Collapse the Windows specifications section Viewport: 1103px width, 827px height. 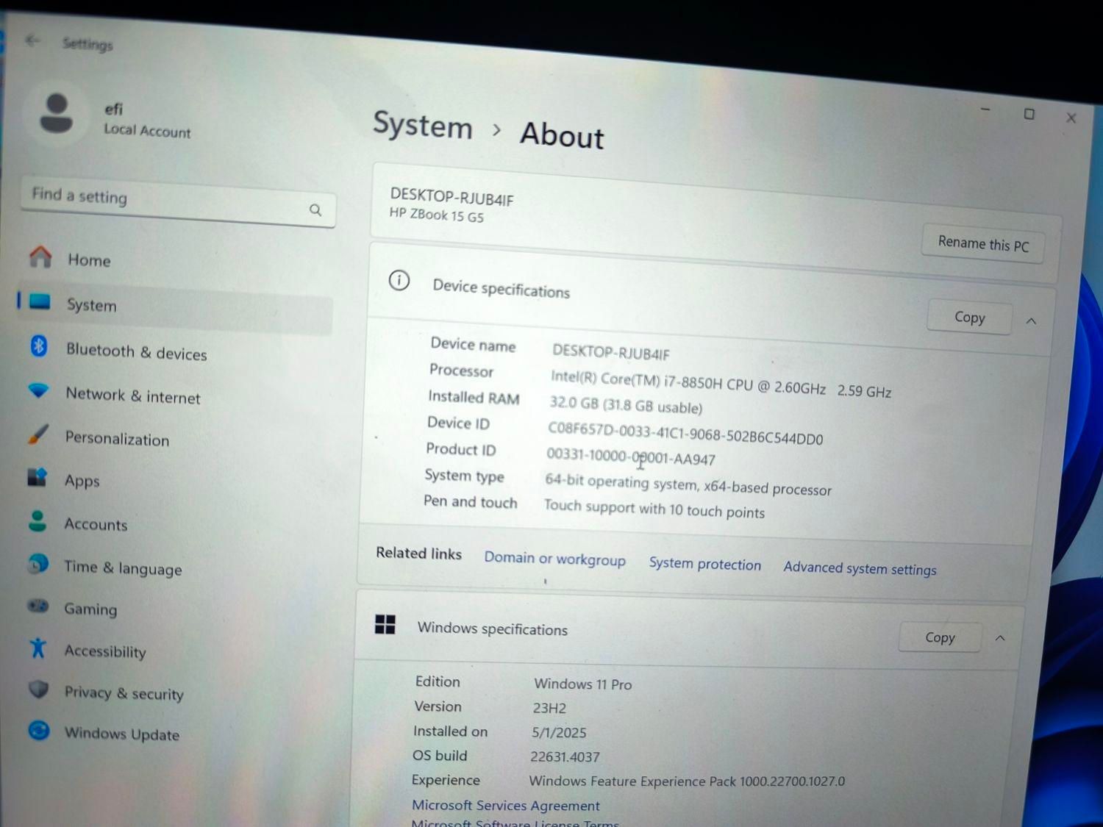pos(1000,638)
